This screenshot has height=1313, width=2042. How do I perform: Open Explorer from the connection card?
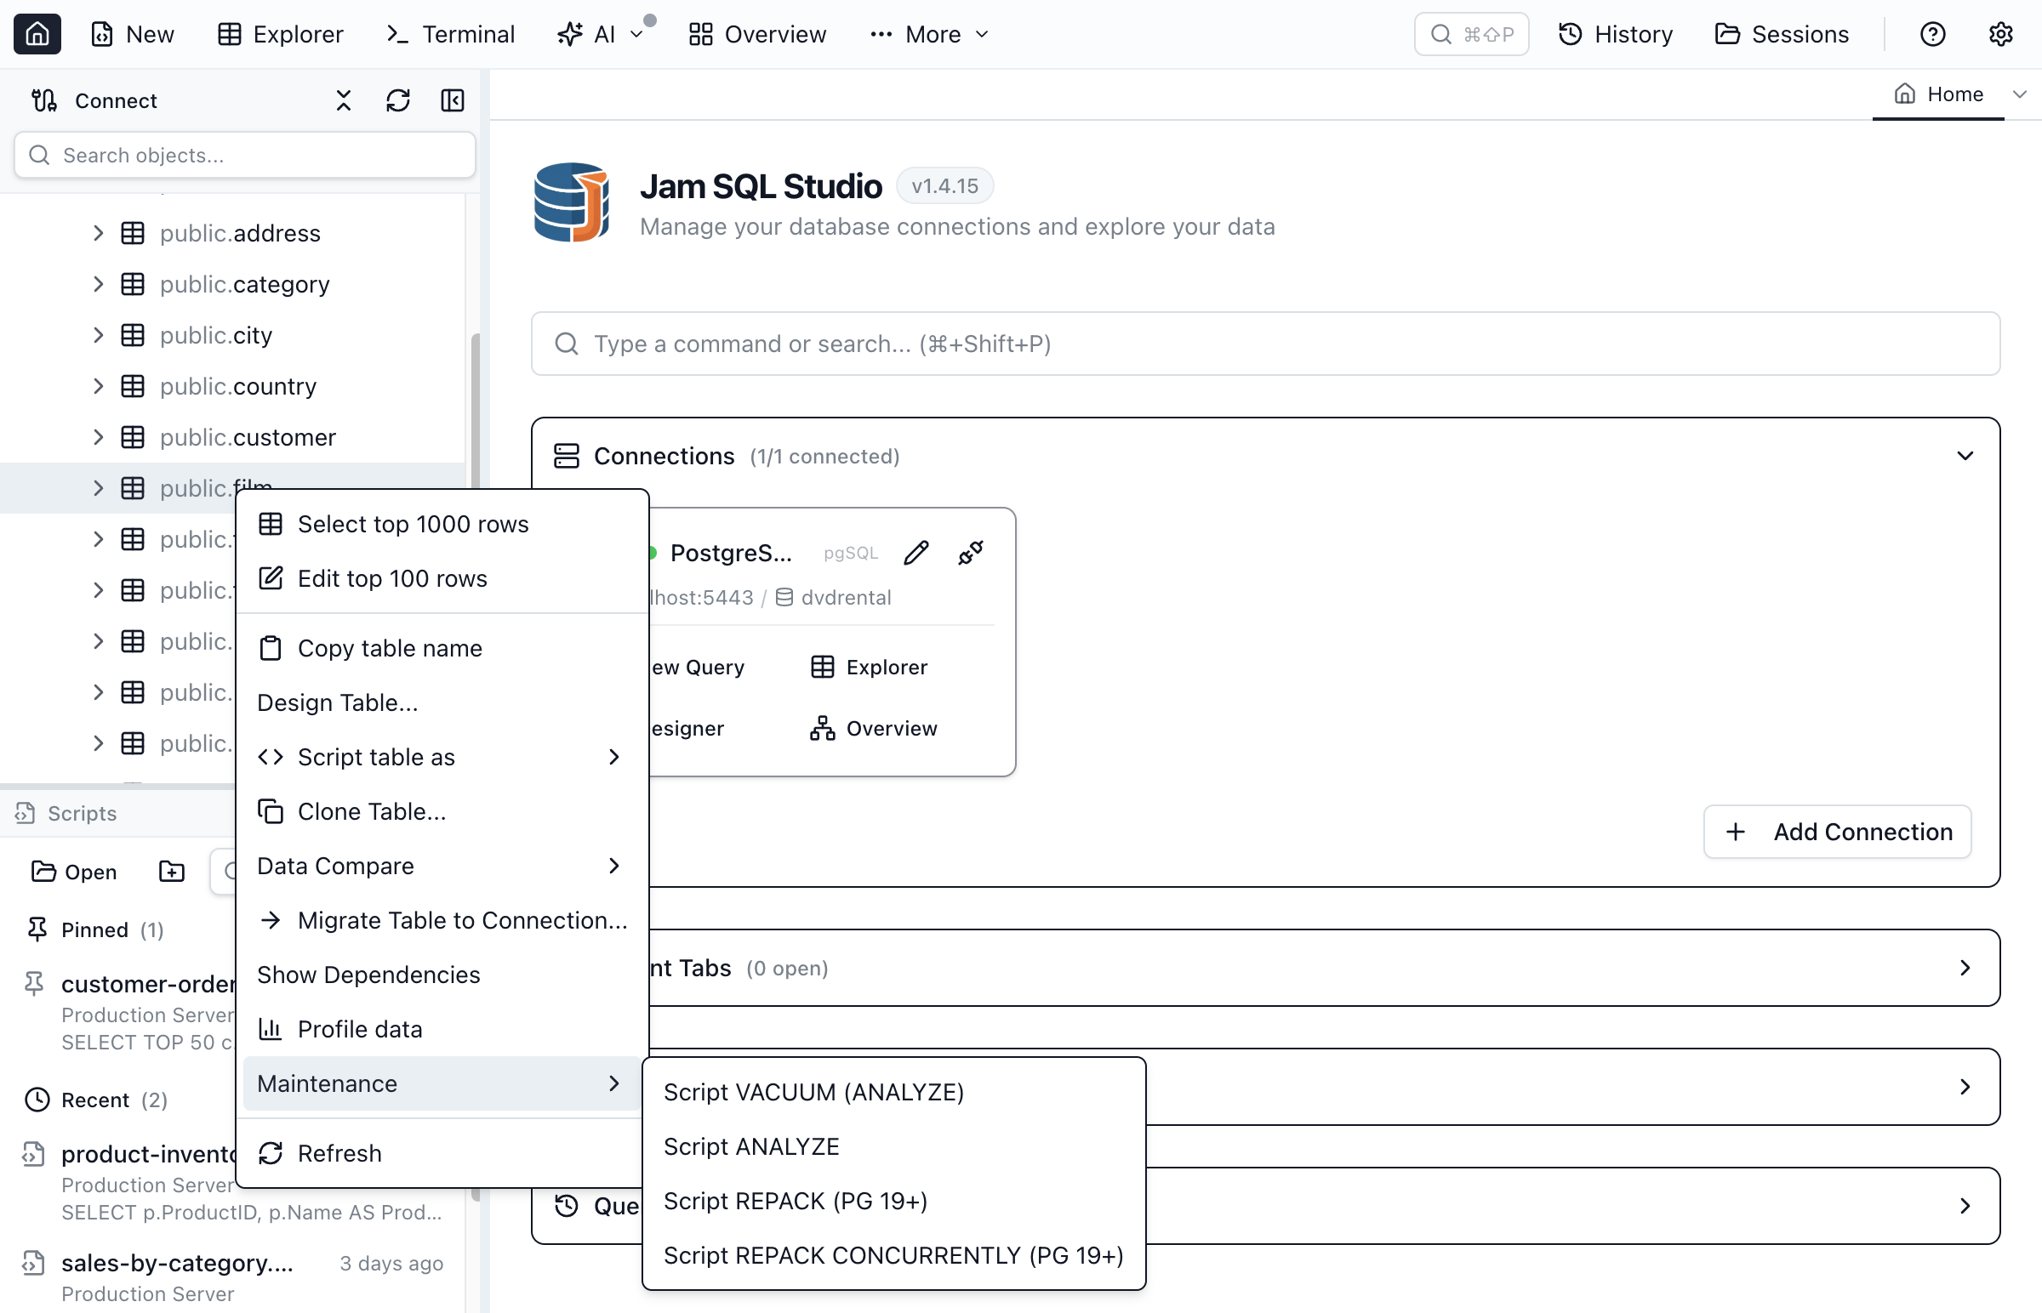870,668
